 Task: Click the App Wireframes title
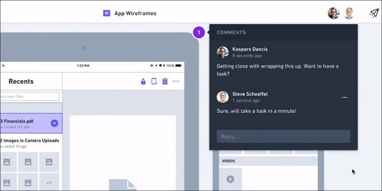point(136,13)
